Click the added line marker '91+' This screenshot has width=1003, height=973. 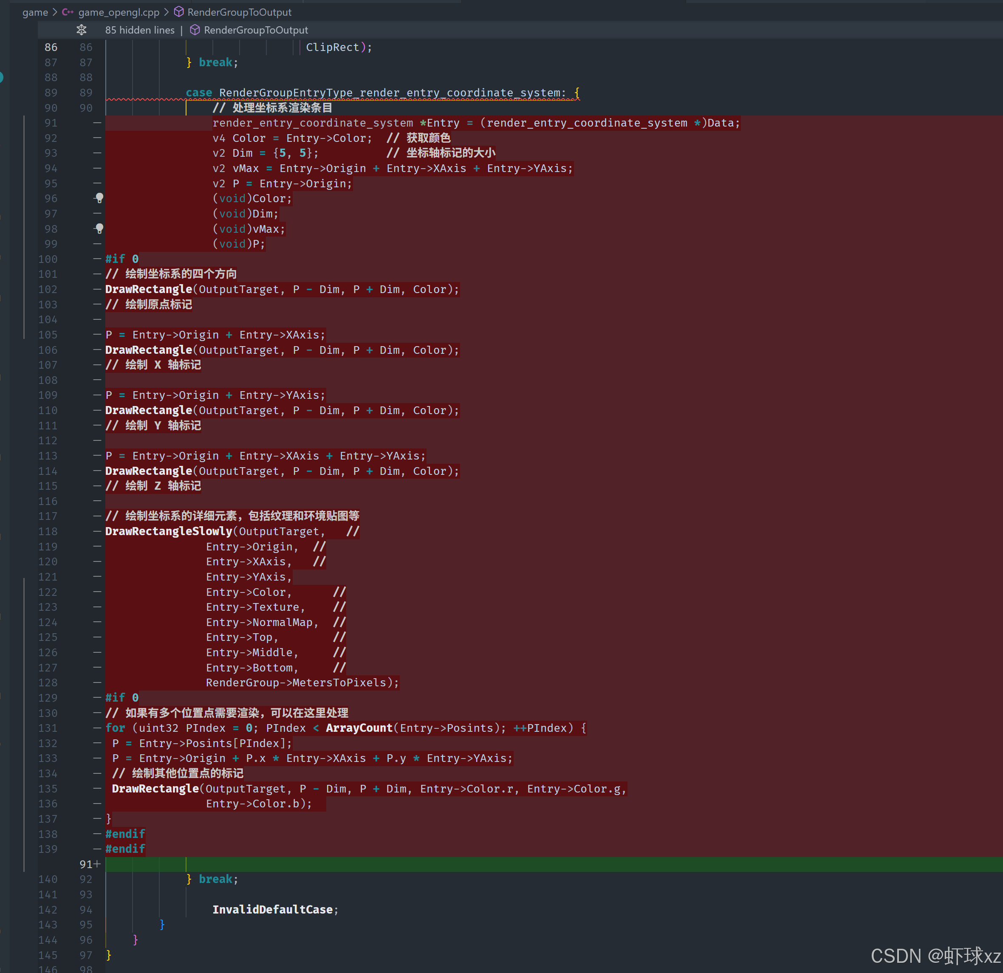(x=90, y=864)
